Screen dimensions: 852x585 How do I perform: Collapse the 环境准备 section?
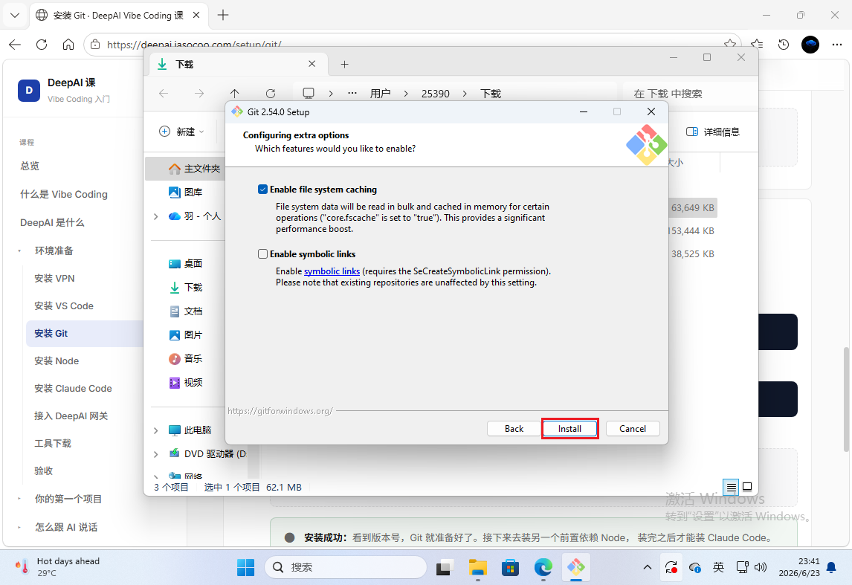point(19,251)
